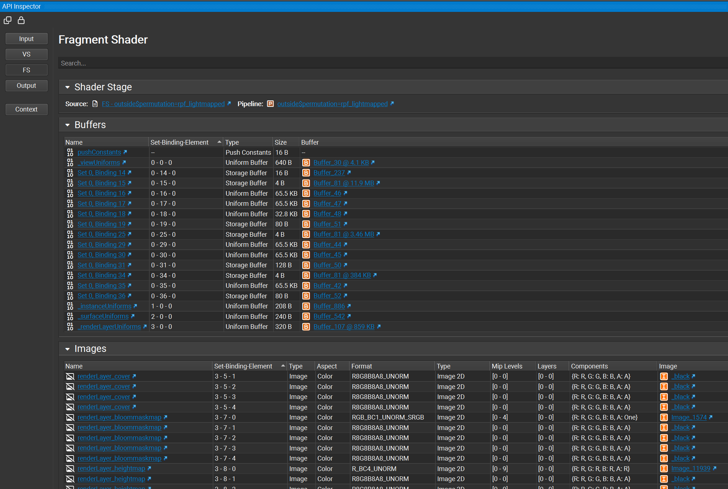Image resolution: width=728 pixels, height=489 pixels.
Task: Collapse the Images section
Action: 67,348
